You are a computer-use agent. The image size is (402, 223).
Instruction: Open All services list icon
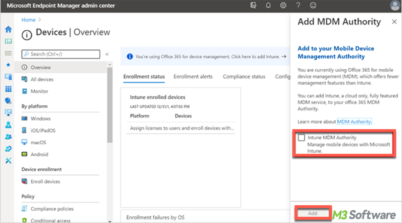[8, 53]
